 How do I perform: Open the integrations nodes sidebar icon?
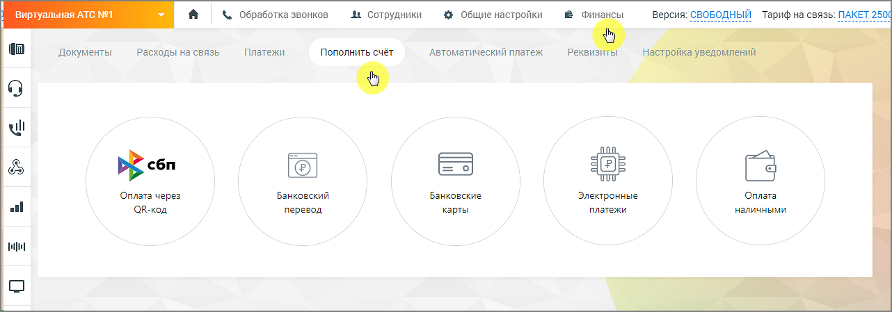point(16,167)
